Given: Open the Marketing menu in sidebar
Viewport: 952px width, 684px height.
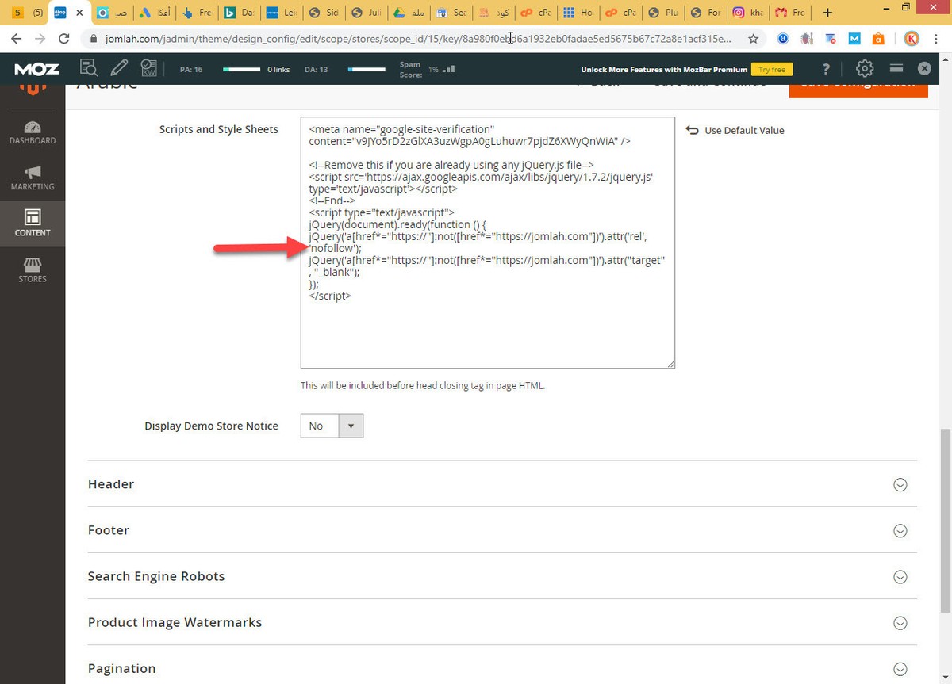Looking at the screenshot, I should coord(33,178).
